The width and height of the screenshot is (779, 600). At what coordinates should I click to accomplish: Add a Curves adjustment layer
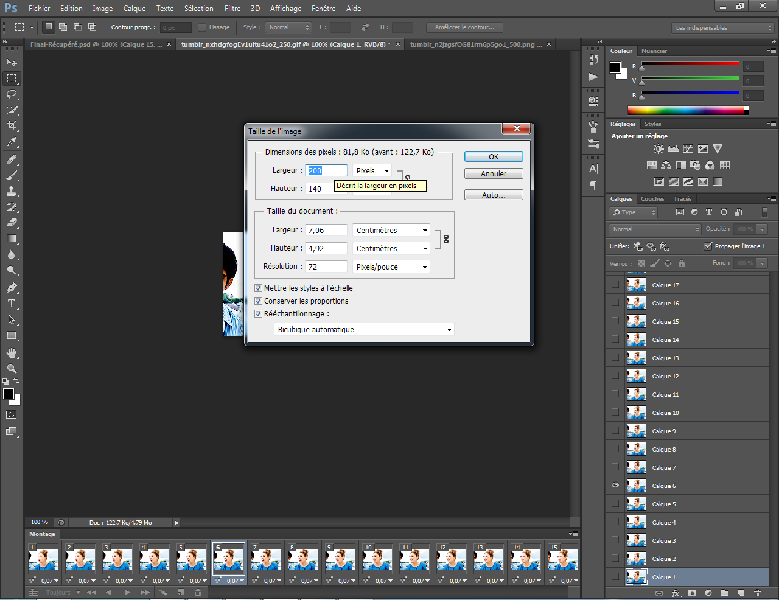pyautogui.click(x=688, y=148)
